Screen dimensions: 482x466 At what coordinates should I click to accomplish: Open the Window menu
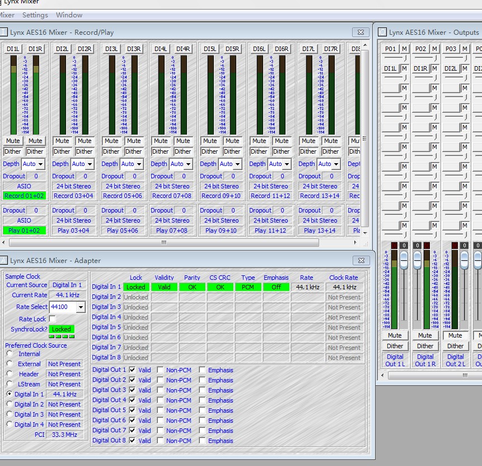[69, 15]
